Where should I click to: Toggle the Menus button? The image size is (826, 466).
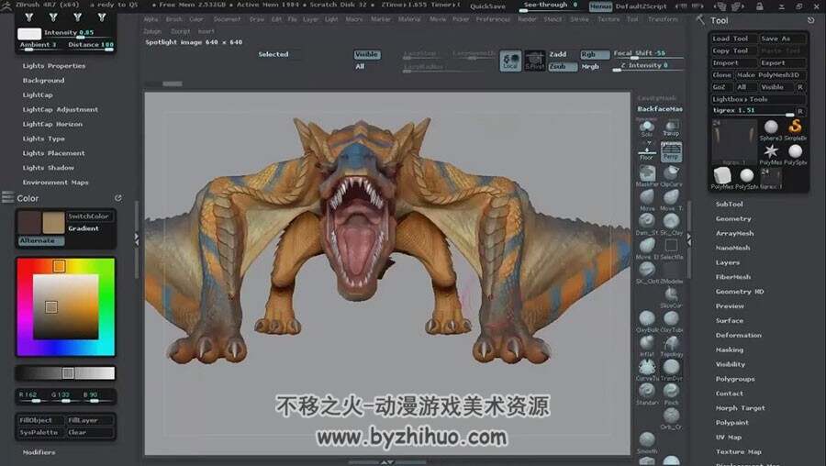(x=600, y=6)
